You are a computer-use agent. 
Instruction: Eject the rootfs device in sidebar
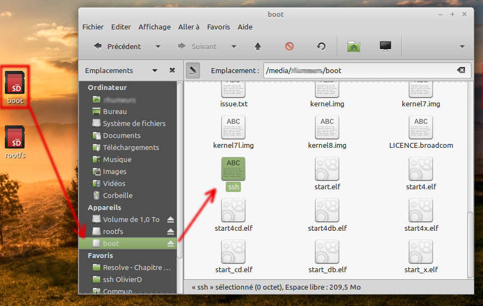point(171,231)
